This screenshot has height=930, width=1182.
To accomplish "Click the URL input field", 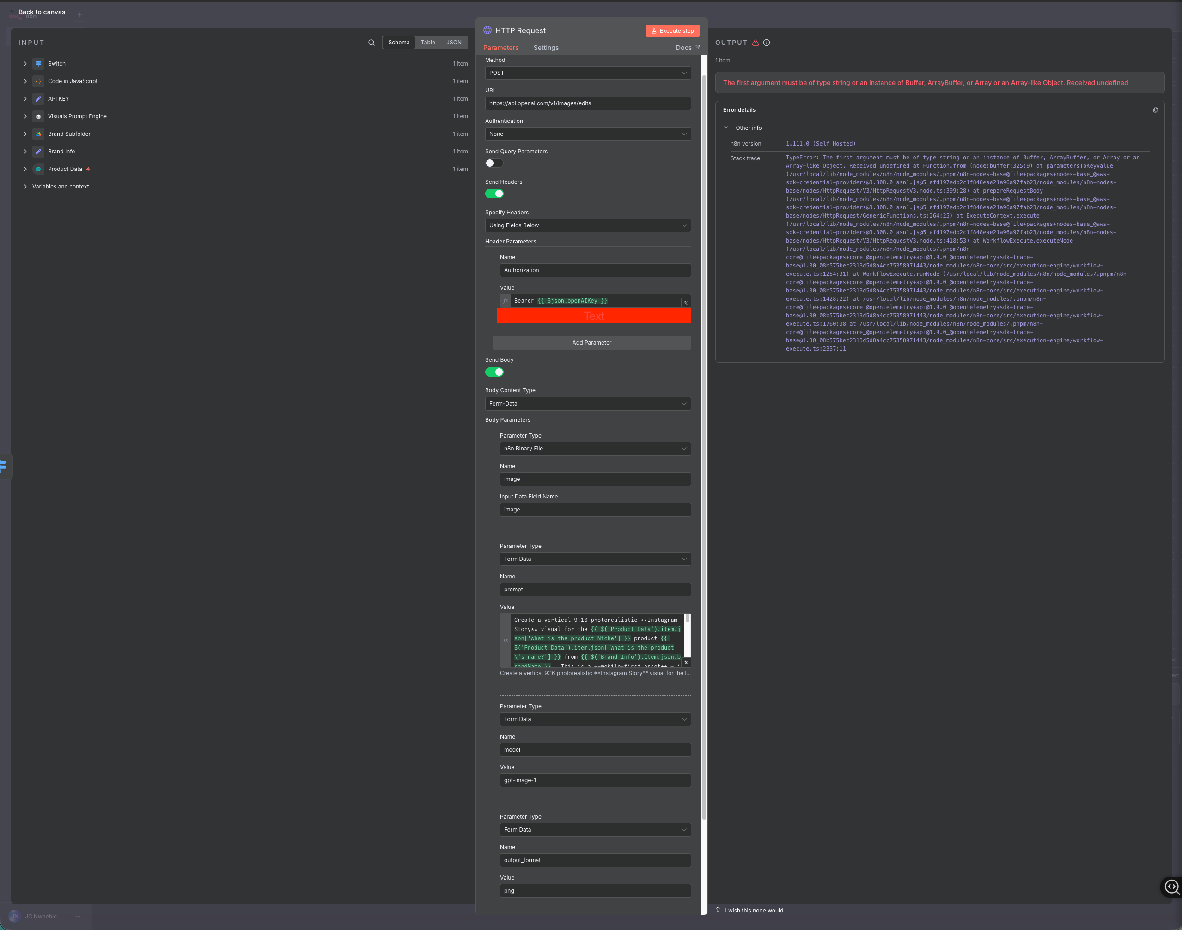I will click(587, 103).
